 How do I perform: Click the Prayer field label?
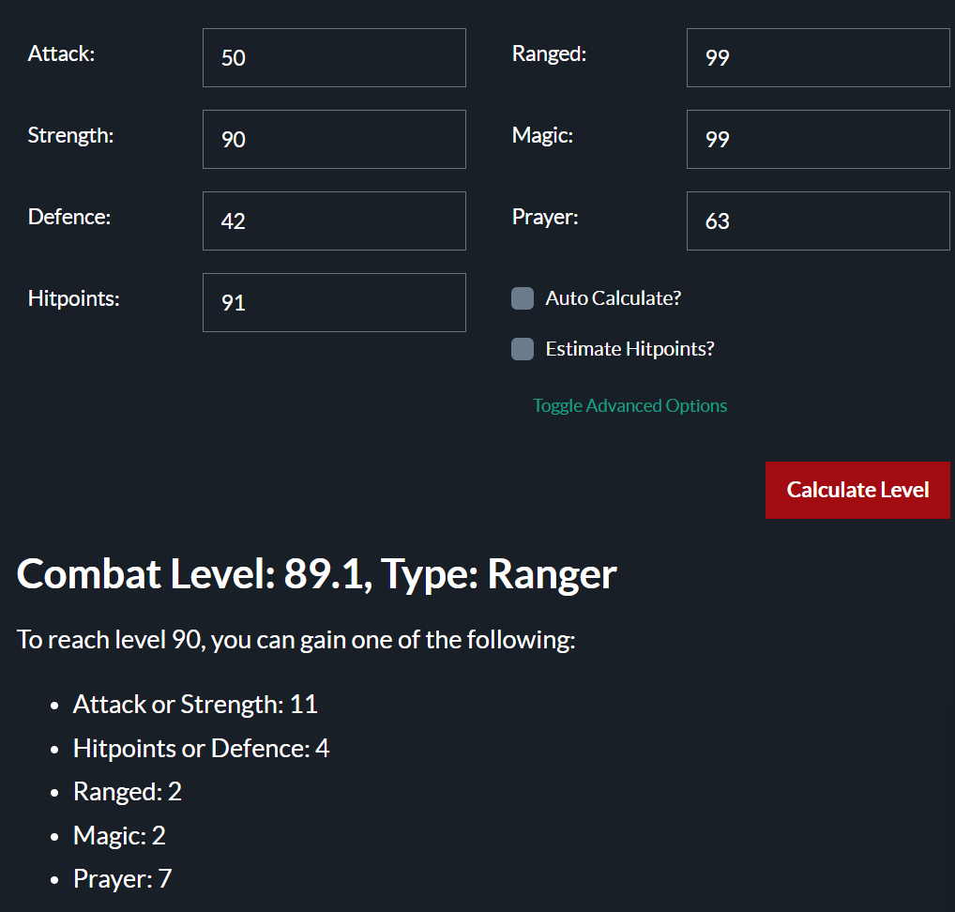click(545, 217)
